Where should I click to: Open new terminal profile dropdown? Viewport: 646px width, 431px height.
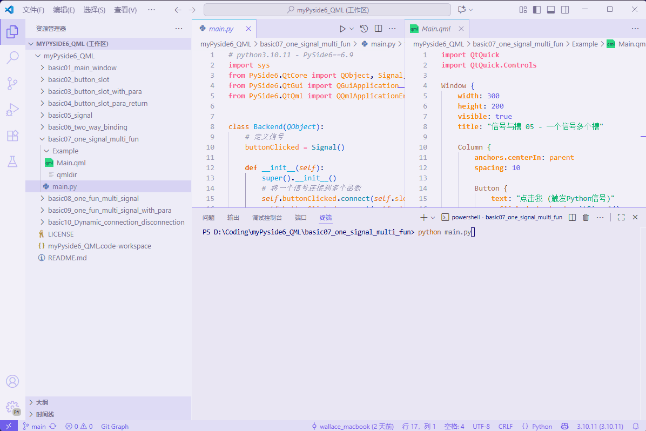pos(433,218)
